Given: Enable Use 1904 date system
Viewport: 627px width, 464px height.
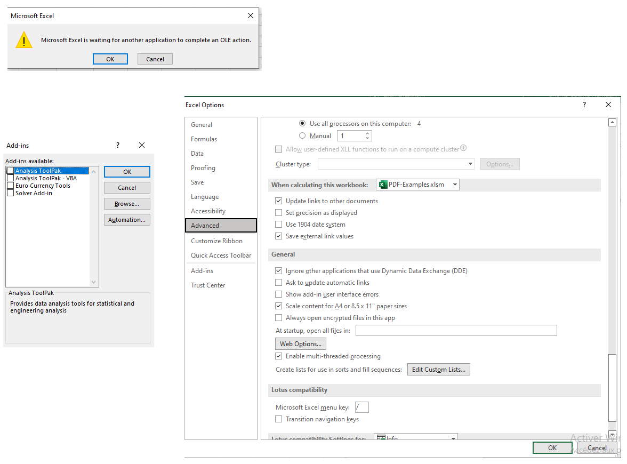Looking at the screenshot, I should click(279, 224).
